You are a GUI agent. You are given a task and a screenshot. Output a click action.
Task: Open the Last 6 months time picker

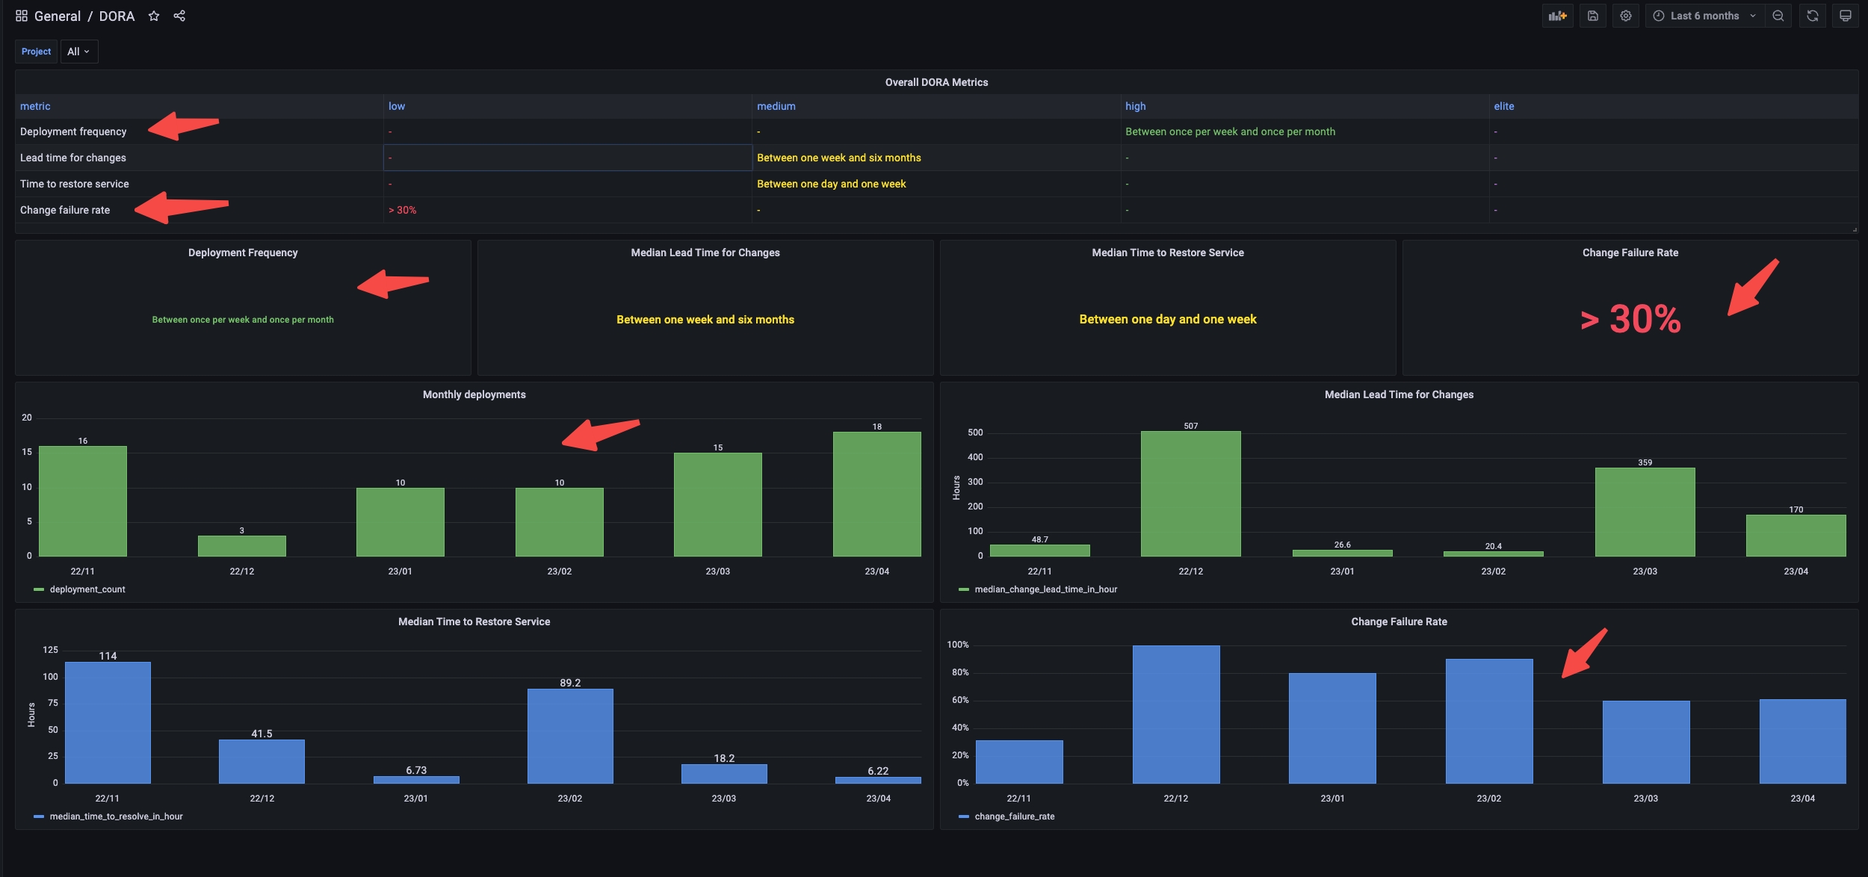click(x=1704, y=16)
